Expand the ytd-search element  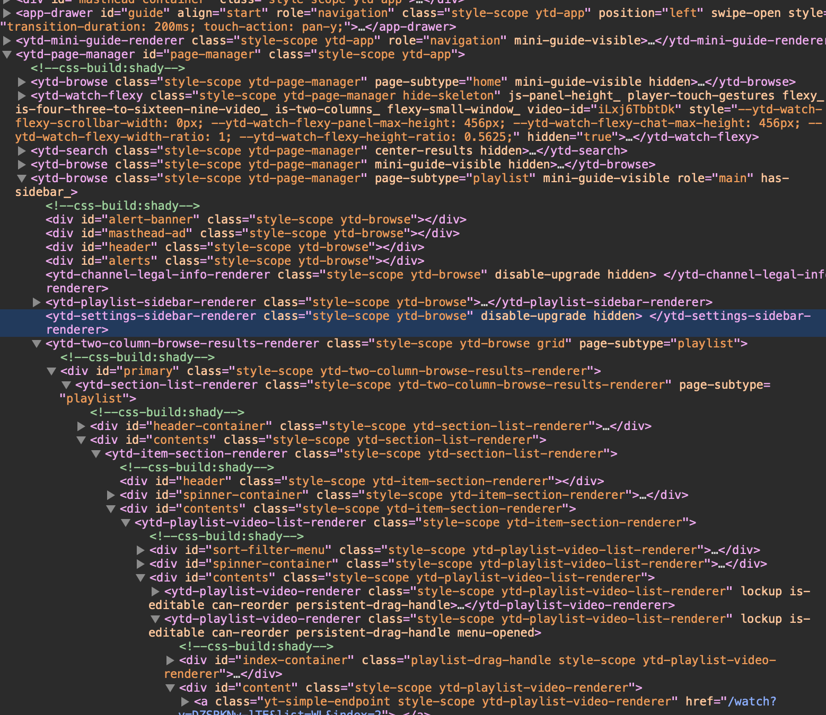(22, 151)
